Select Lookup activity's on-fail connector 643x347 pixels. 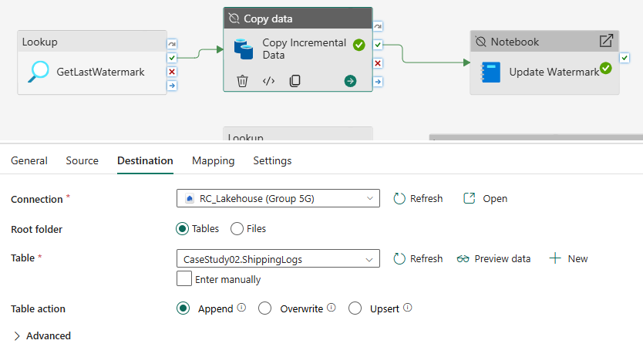172,72
